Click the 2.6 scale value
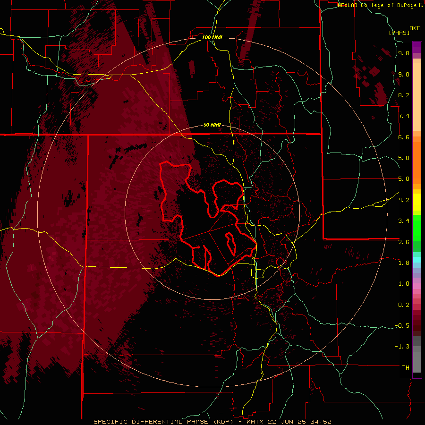This screenshot has width=425, height=425. tap(404, 242)
